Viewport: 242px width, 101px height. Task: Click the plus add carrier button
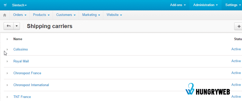[238, 26]
